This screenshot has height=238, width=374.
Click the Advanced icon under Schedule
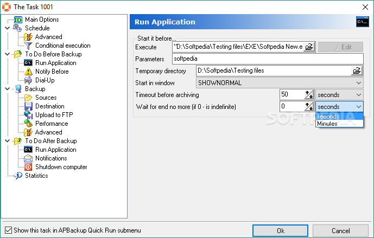tap(28, 37)
